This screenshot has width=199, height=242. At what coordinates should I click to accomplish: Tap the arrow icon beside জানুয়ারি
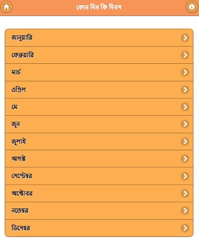(x=185, y=38)
